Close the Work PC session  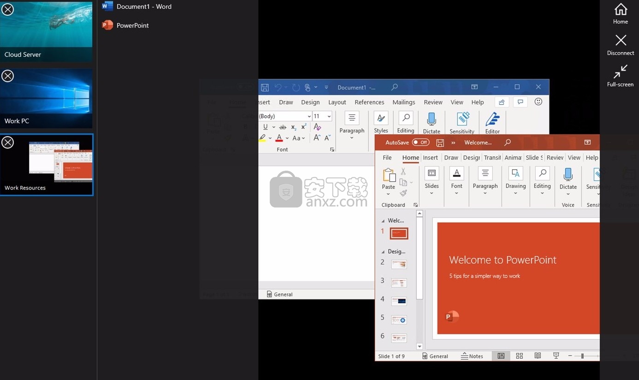pyautogui.click(x=8, y=76)
